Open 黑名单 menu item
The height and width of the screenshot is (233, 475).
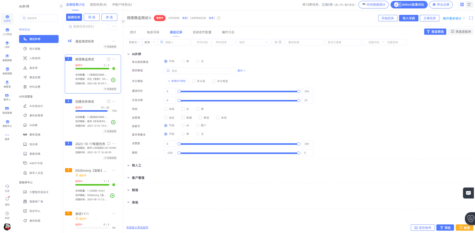tap(33, 68)
